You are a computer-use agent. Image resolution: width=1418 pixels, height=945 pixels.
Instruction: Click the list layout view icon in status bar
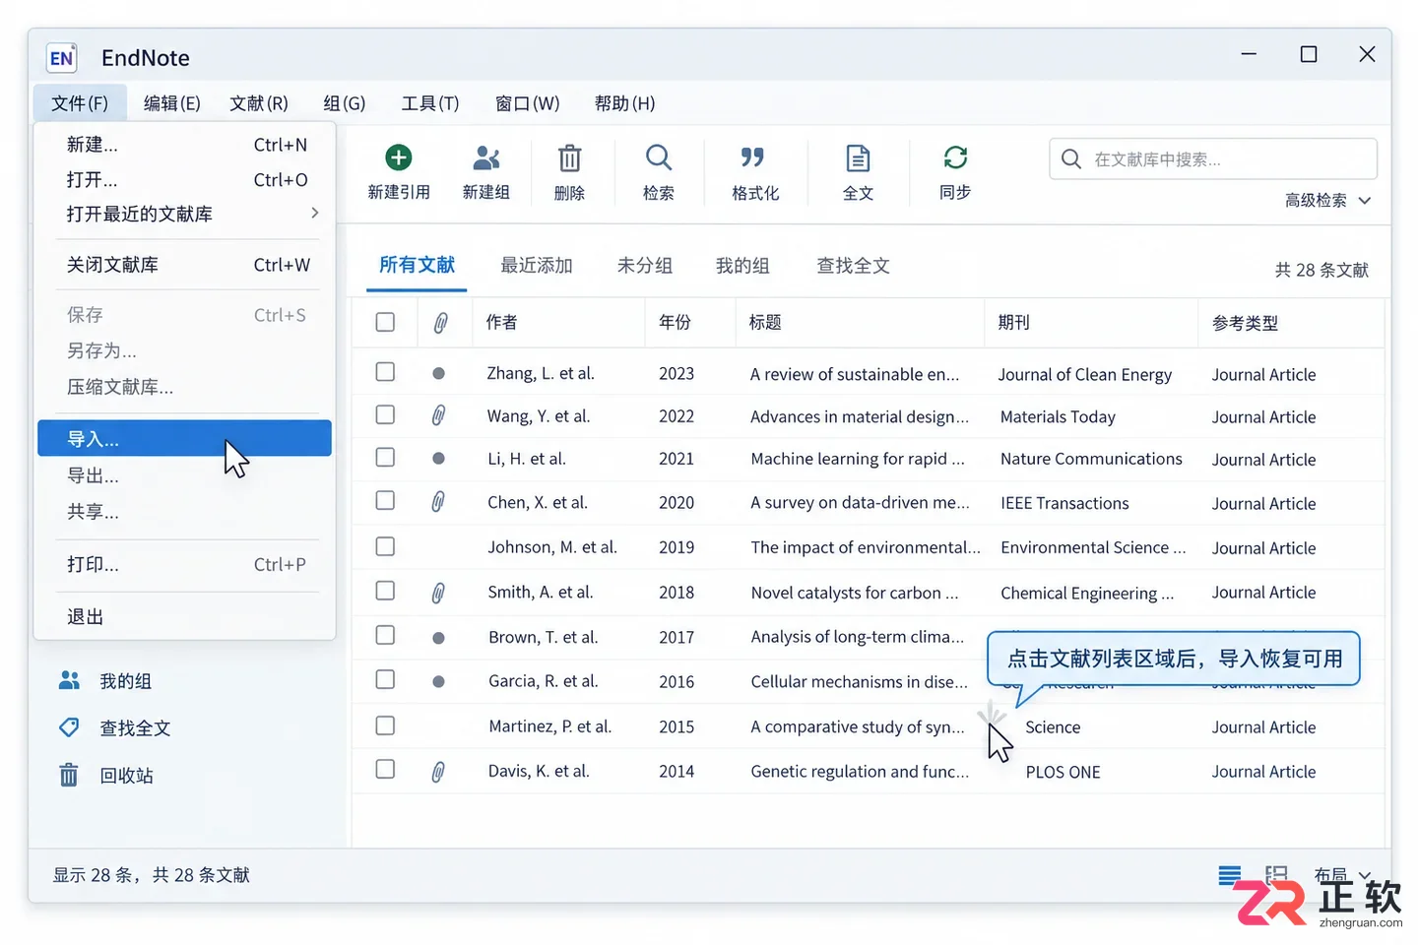click(x=1230, y=875)
